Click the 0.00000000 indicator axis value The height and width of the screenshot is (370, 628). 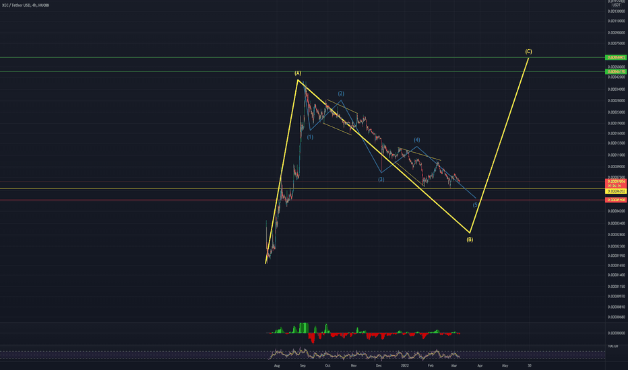point(616,333)
